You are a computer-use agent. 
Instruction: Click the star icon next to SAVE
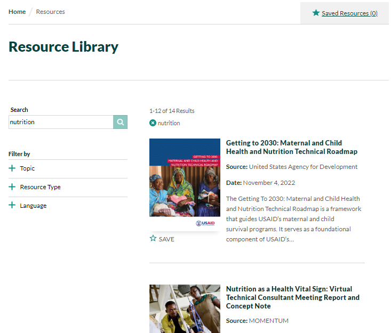(x=153, y=238)
